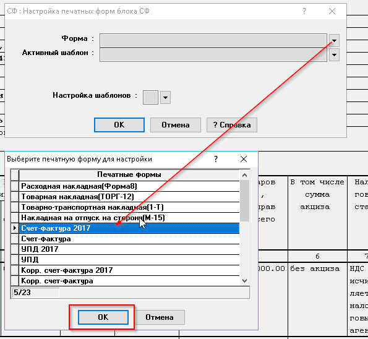The height and width of the screenshot is (339, 368).
Task: Select the plain УПД row
Action: click(129, 260)
